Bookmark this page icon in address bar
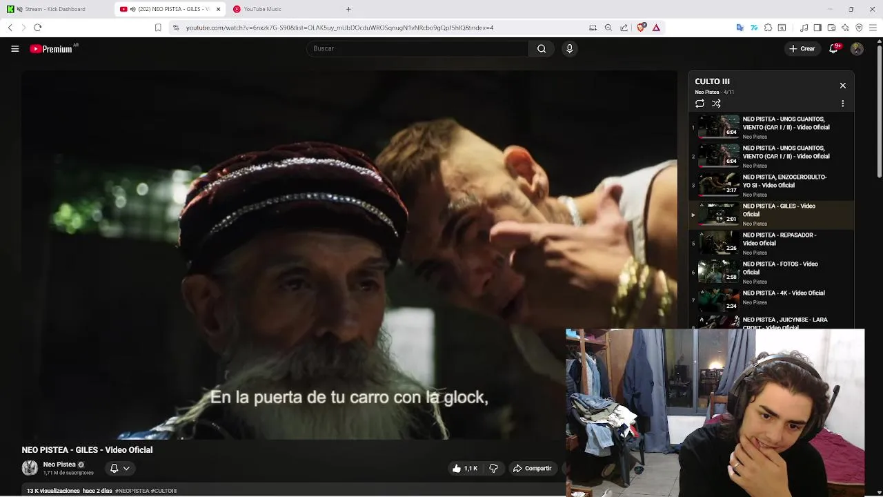 [x=158, y=28]
